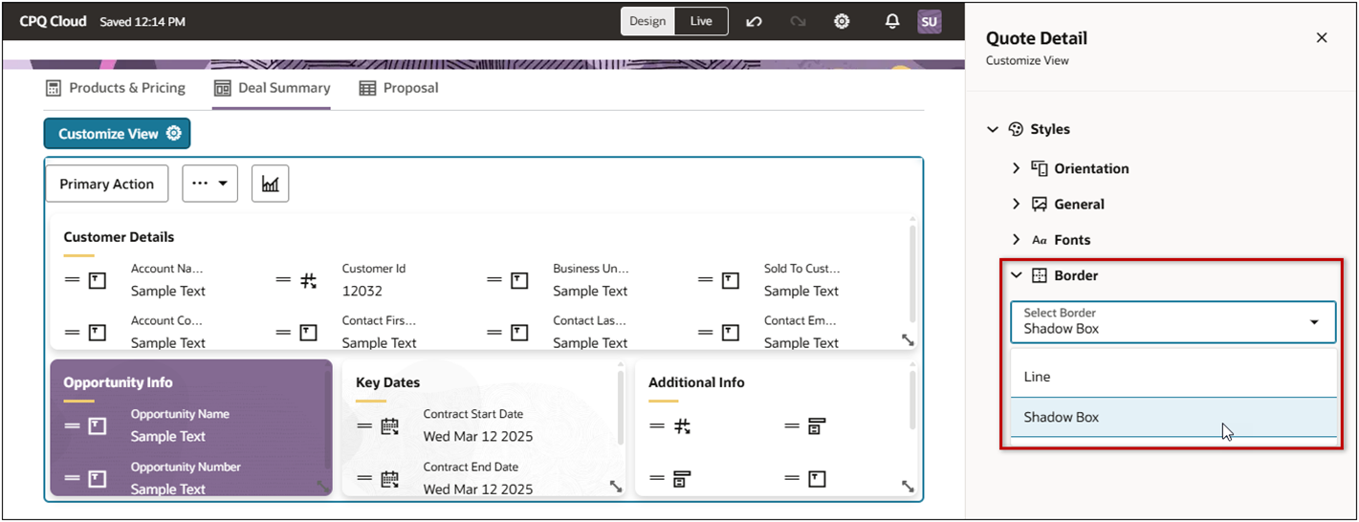Viewport: 1359px width, 522px height.
Task: Open the notifications bell
Action: coord(892,21)
